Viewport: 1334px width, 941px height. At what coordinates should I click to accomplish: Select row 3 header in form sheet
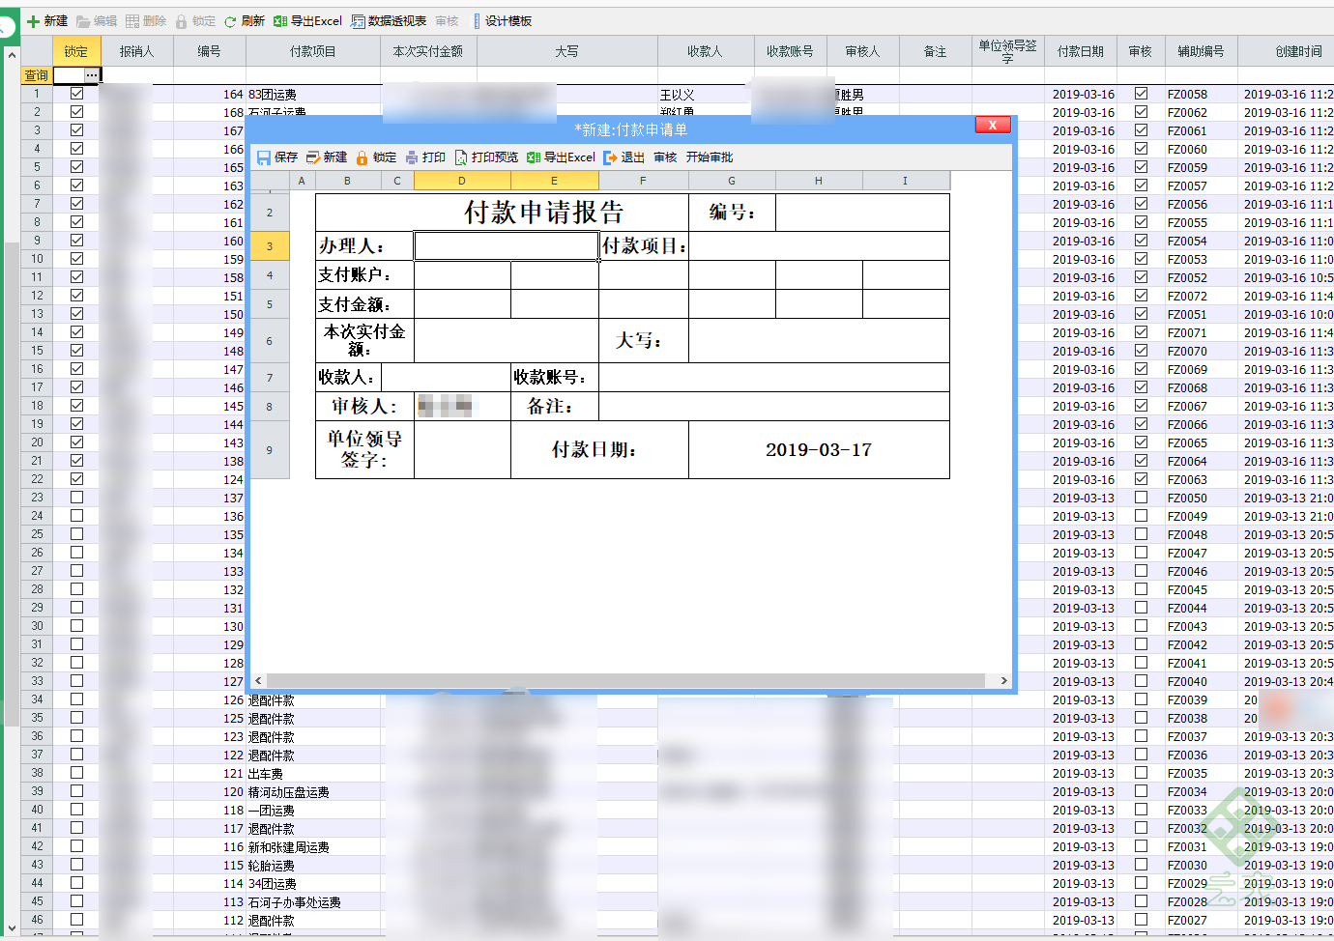[270, 246]
